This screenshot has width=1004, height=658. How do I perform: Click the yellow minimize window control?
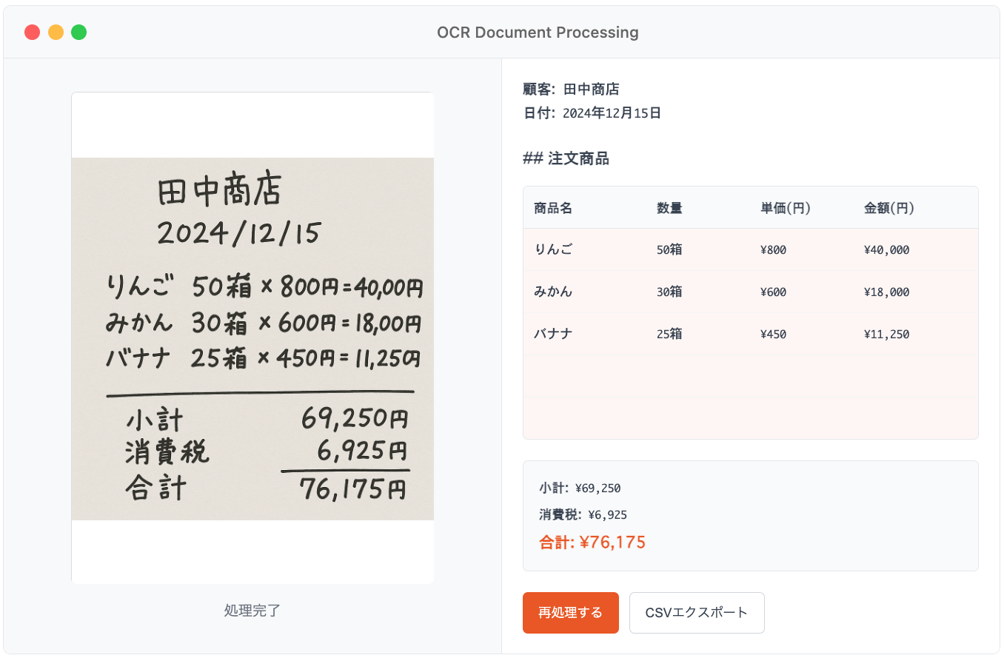pos(55,32)
